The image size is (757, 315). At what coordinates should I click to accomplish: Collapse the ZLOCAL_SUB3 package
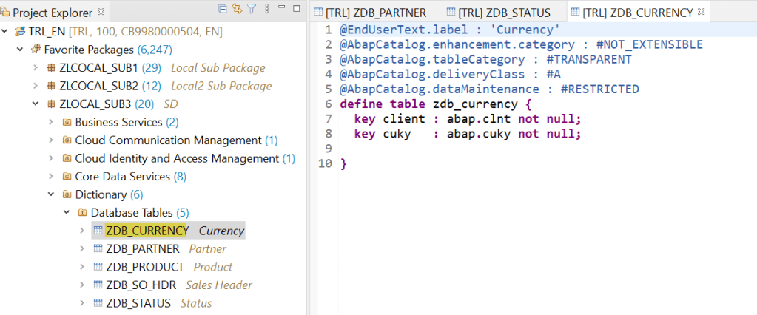[36, 104]
